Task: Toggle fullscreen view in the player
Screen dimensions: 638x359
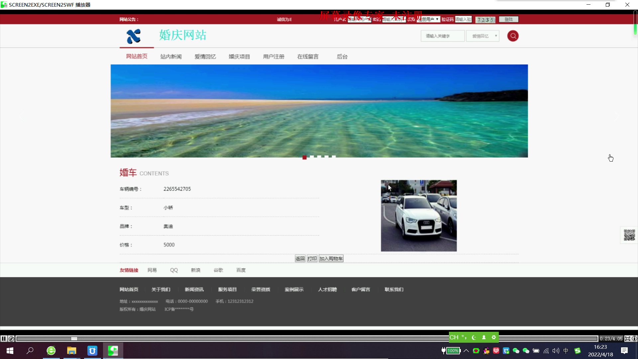Action: (x=627, y=339)
